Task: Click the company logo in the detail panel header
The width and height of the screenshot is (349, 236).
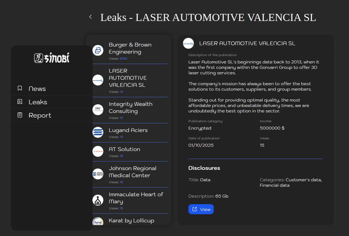Action: pos(188,43)
